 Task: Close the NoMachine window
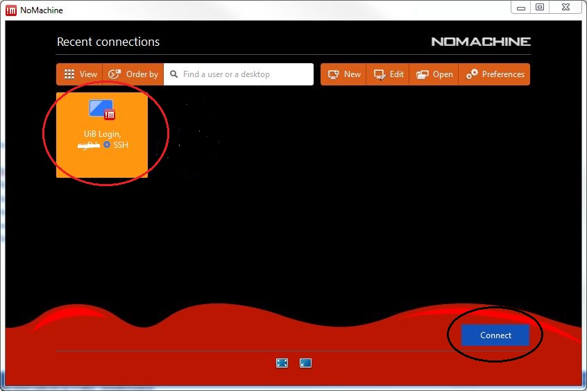pyautogui.click(x=565, y=7)
